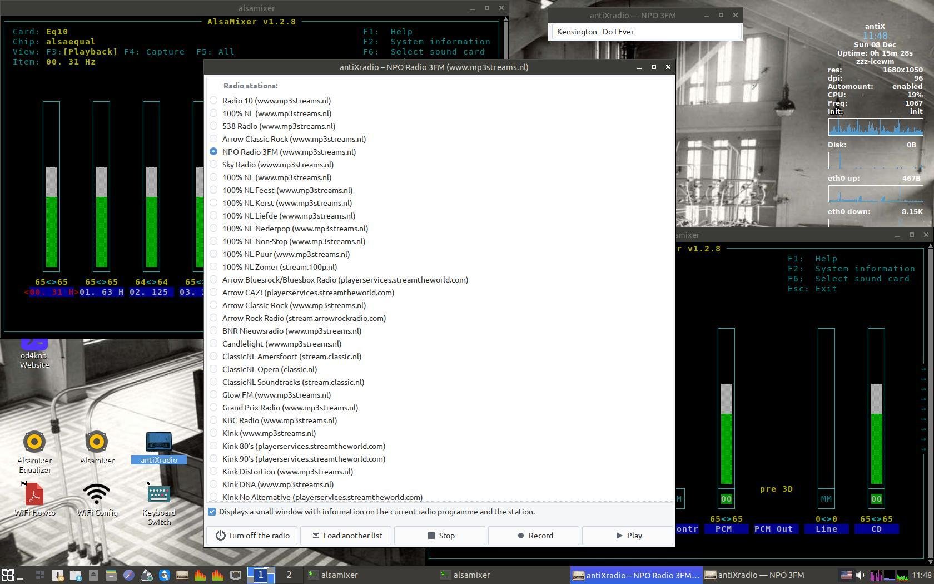The height and width of the screenshot is (584, 934).
Task: Switch to workspace 1 in the taskbar pager
Action: point(260,575)
